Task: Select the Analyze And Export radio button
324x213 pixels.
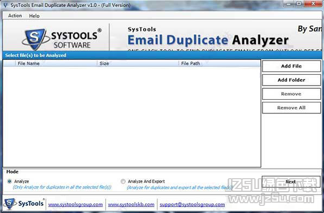Action: point(123,181)
